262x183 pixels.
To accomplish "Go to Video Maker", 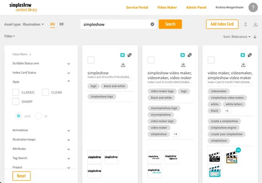I will tap(167, 7).
